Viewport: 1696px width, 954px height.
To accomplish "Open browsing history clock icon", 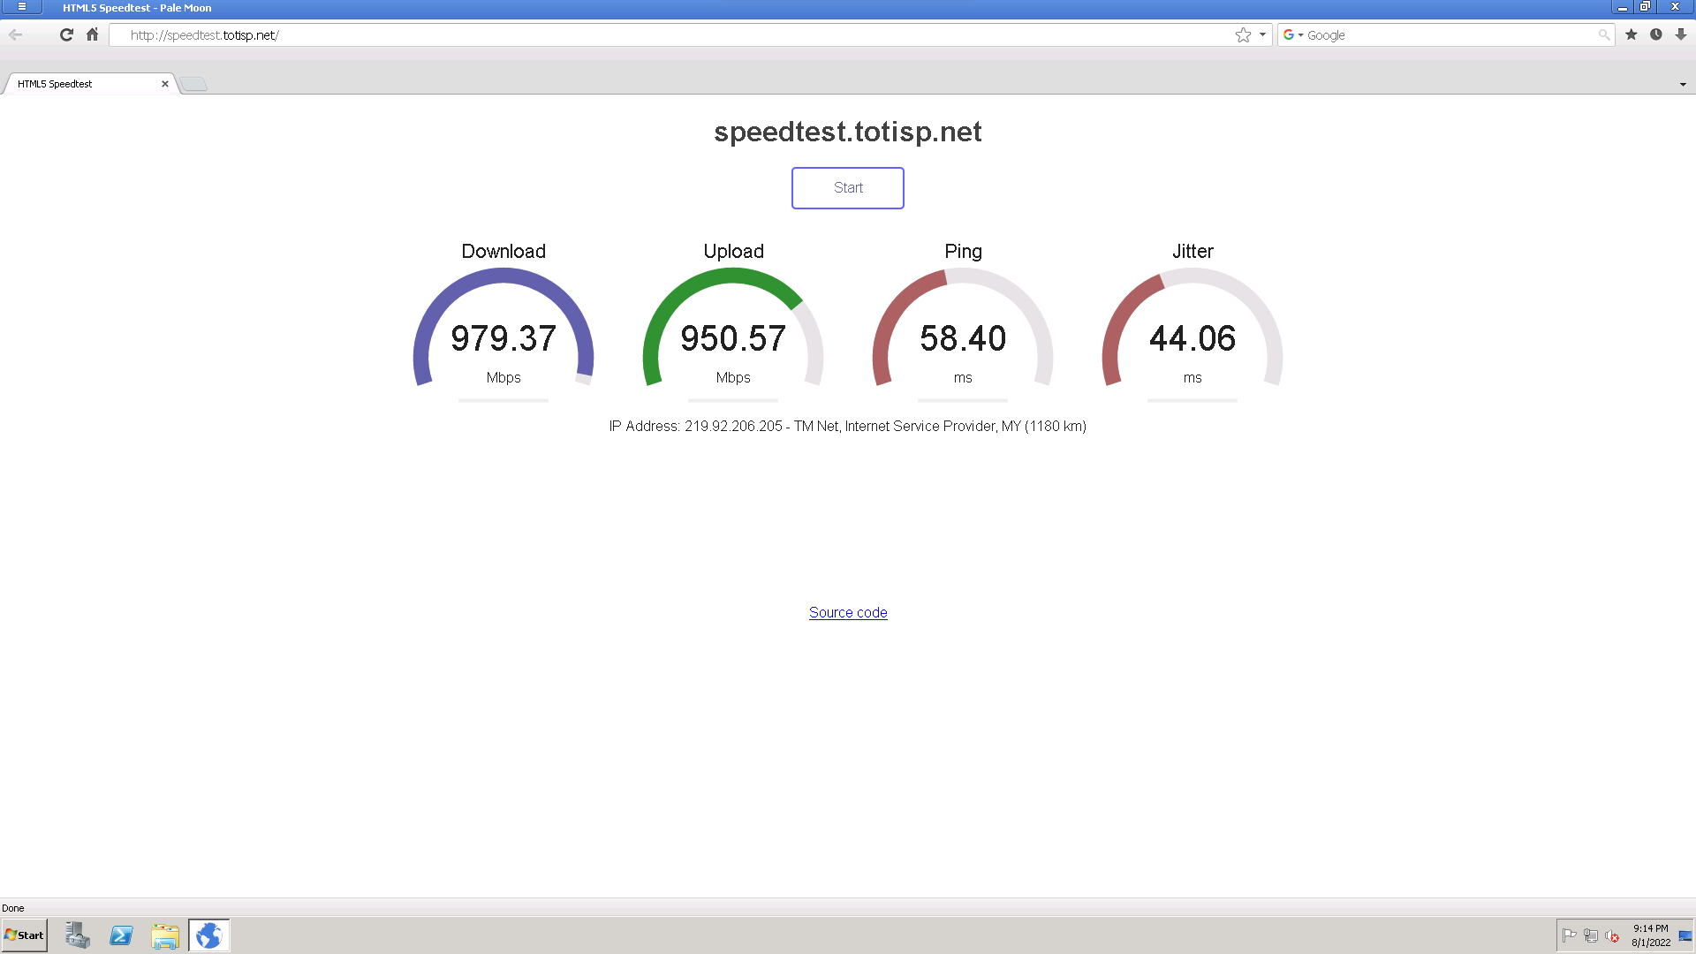I will pos(1656,34).
